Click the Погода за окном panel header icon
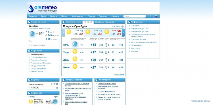 (29, 22)
